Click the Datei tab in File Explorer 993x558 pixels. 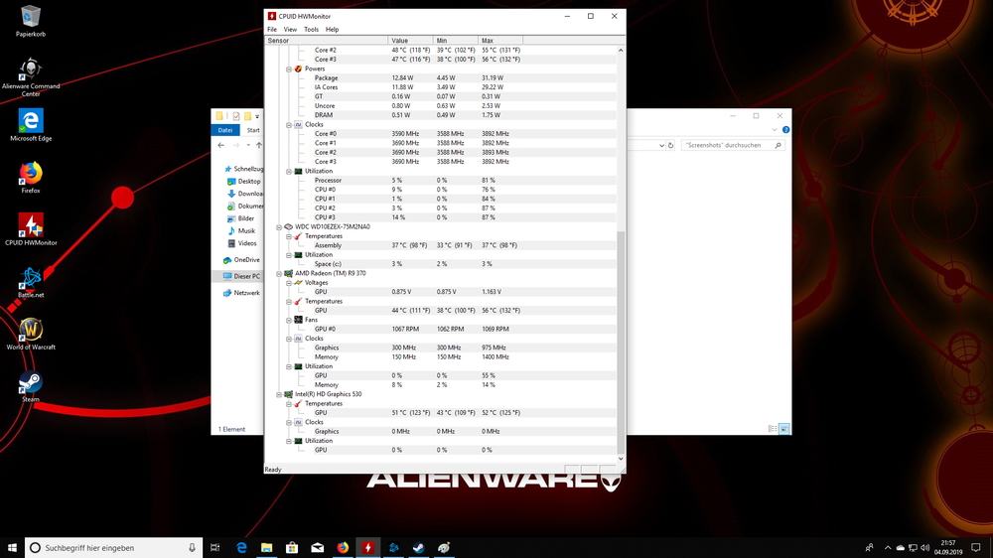225,130
